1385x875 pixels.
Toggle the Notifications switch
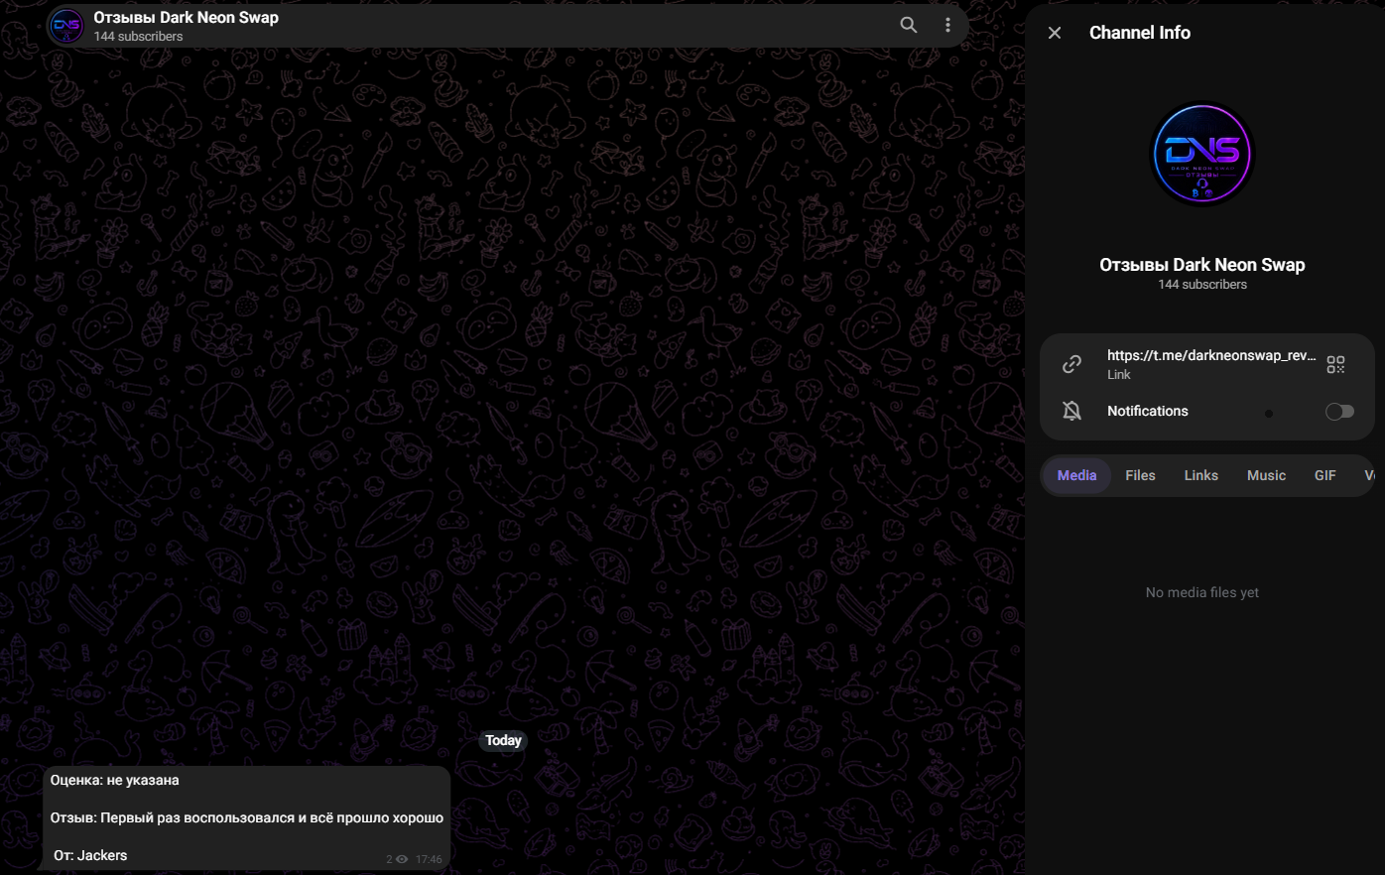click(1339, 411)
